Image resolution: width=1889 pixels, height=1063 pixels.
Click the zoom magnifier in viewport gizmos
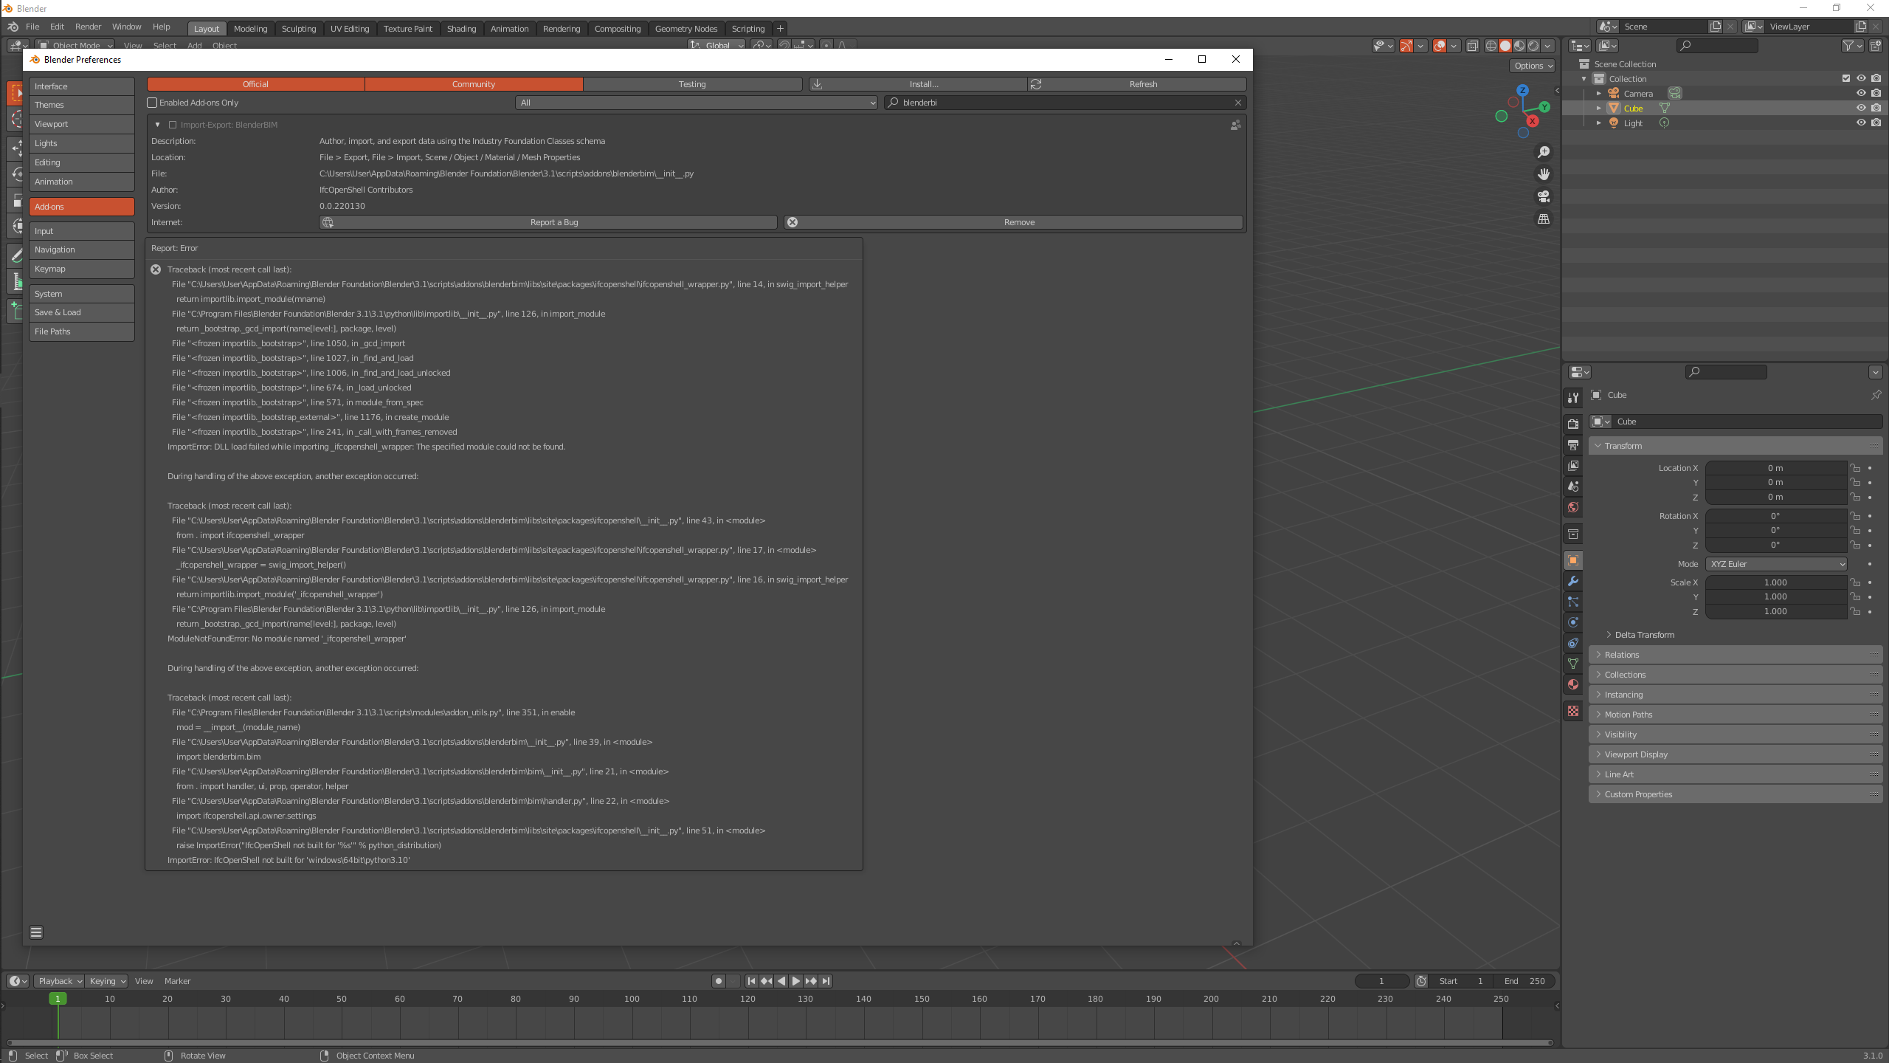(x=1544, y=152)
